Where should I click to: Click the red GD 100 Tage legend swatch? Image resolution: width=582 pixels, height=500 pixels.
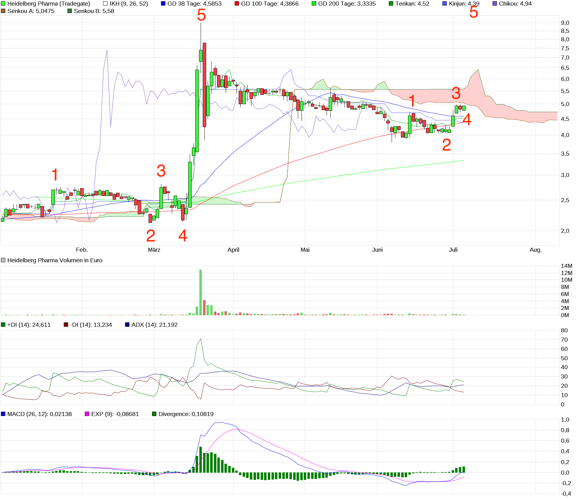(x=237, y=4)
